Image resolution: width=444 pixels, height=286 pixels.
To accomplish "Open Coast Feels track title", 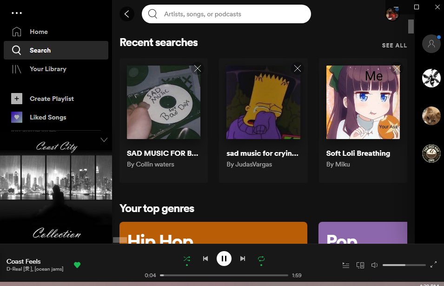I will [x=24, y=261].
